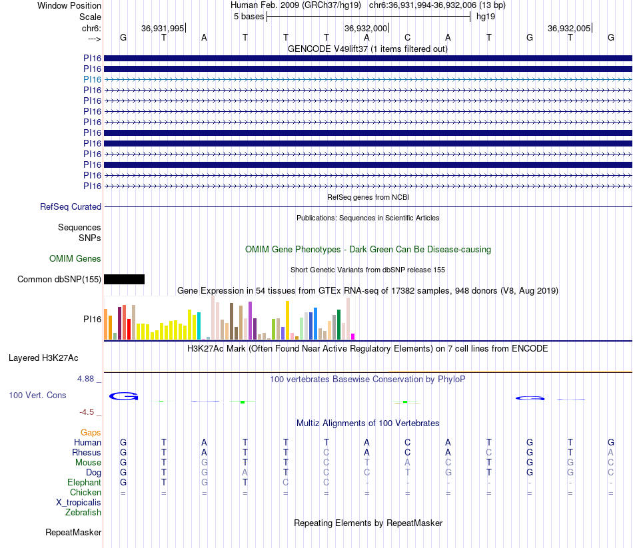Image resolution: width=633 pixels, height=548 pixels.
Task: Click the C base in reference sequence row
Action: (407, 37)
